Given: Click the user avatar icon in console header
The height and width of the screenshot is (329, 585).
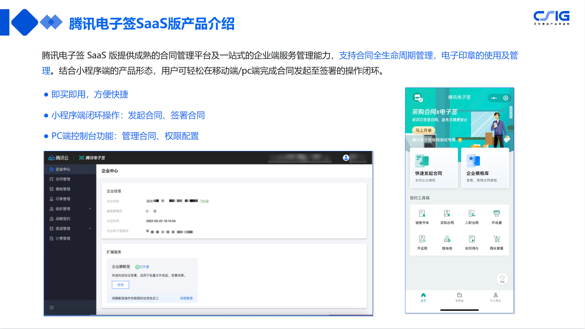Looking at the screenshot, I should coord(346,158).
